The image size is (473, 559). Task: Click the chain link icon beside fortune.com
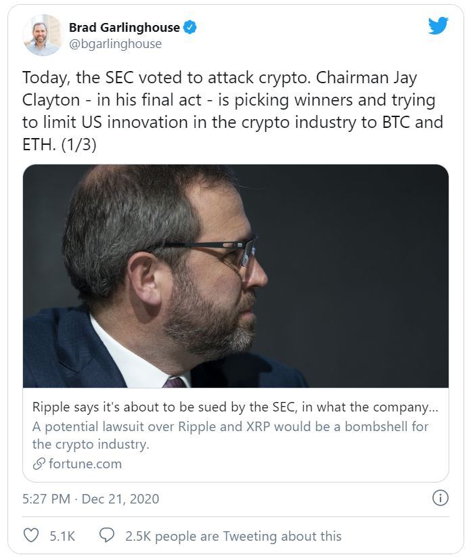39,464
